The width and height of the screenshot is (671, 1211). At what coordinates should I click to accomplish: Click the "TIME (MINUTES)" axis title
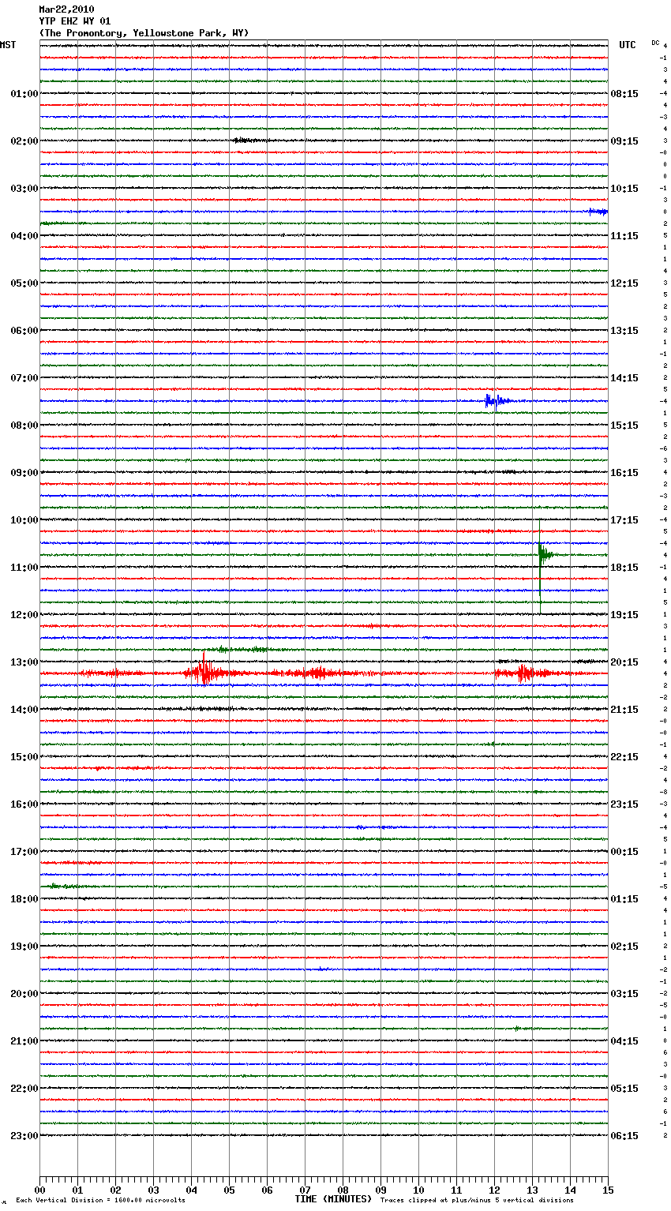click(x=333, y=1199)
